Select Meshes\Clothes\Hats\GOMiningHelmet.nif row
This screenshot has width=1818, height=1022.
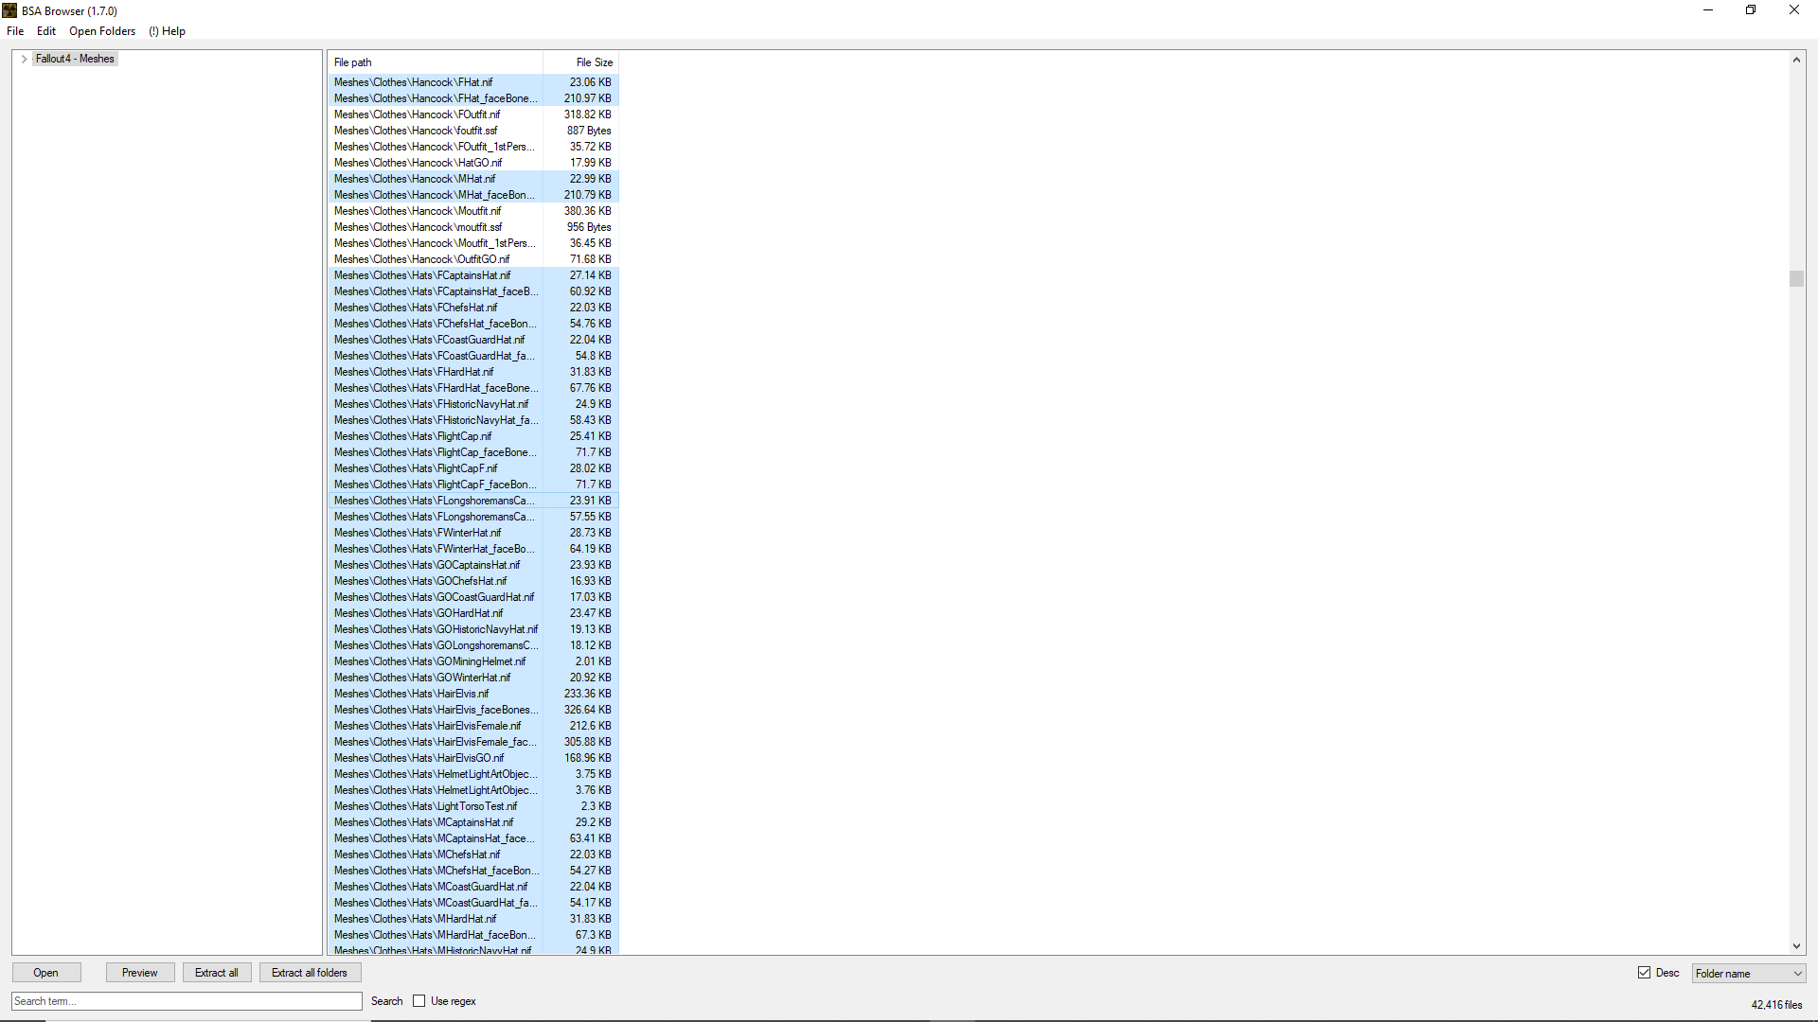click(x=473, y=661)
